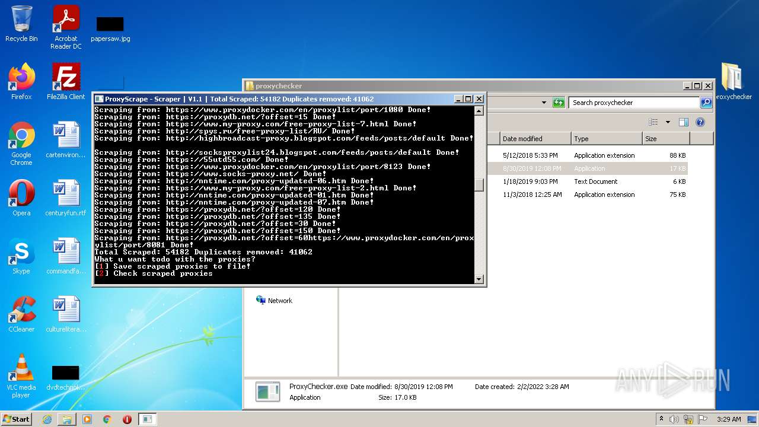This screenshot has width=759, height=427.
Task: Click Explorer address bar refresh button
Action: point(559,103)
